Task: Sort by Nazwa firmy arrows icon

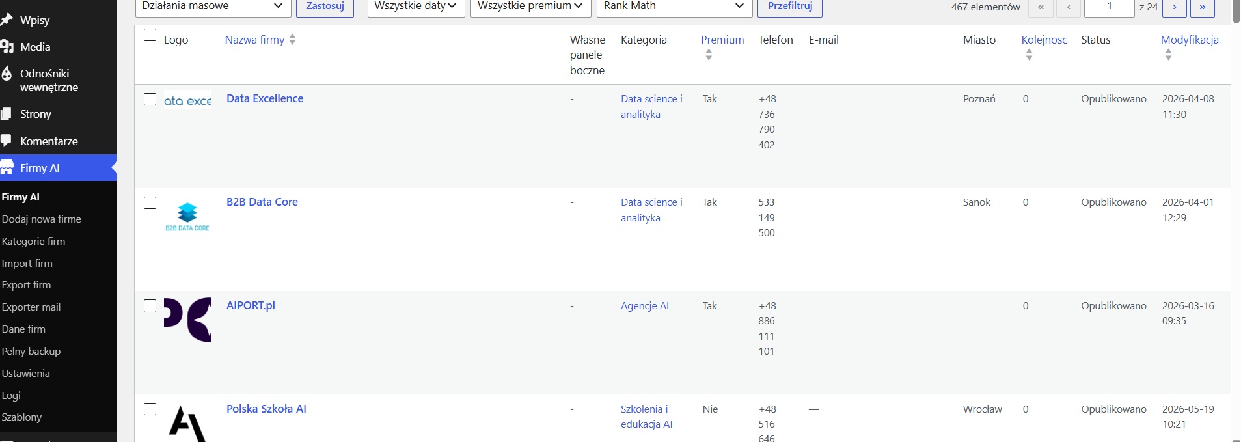Action: 292,40
